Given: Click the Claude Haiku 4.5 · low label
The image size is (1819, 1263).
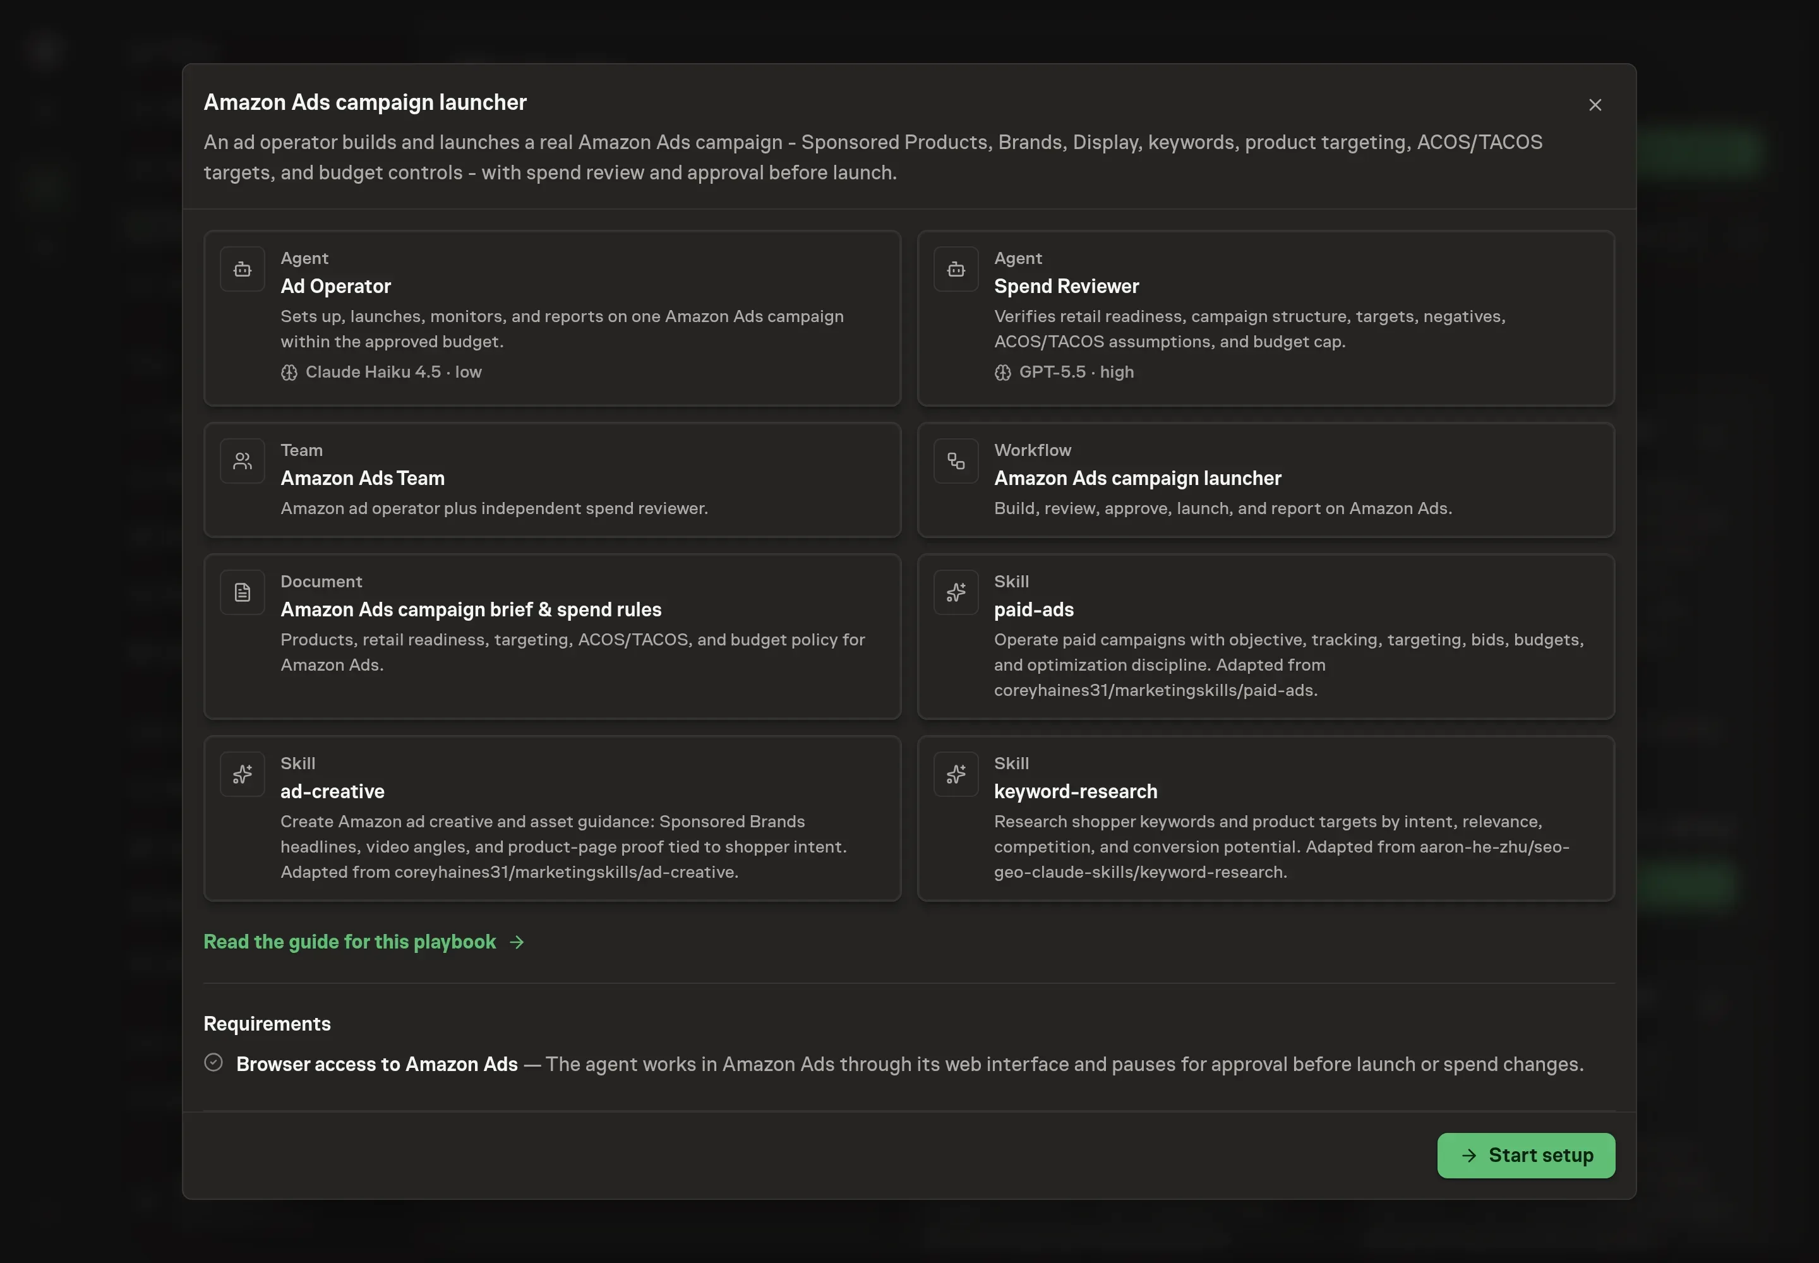Looking at the screenshot, I should point(393,372).
